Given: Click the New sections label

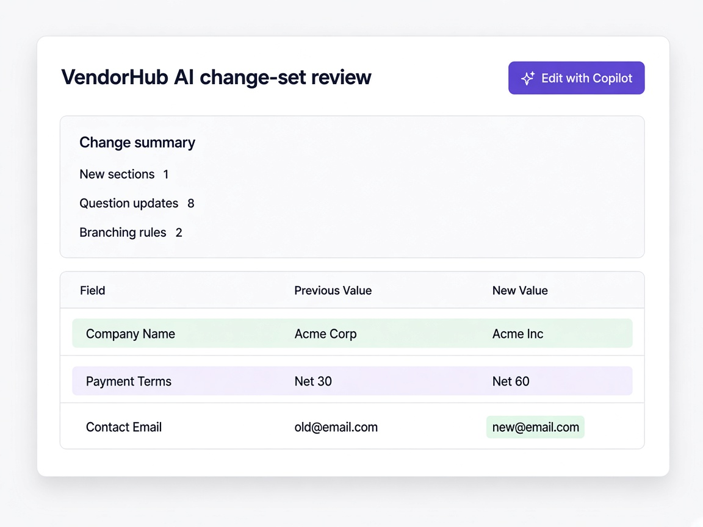Looking at the screenshot, I should [x=117, y=174].
